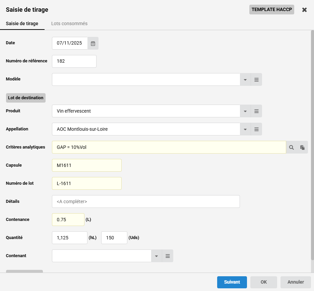Viewport: 314px width, 291px height.
Task: Click the Modèle list menu icon
Action: (256, 80)
